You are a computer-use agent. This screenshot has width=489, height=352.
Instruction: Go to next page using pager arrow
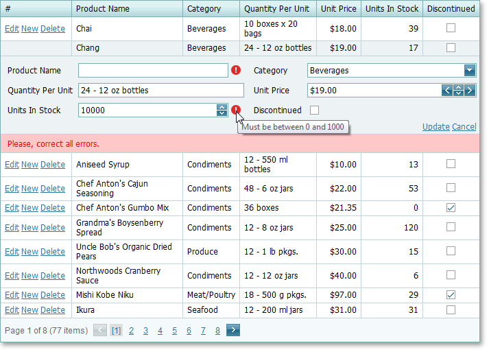[x=233, y=331]
